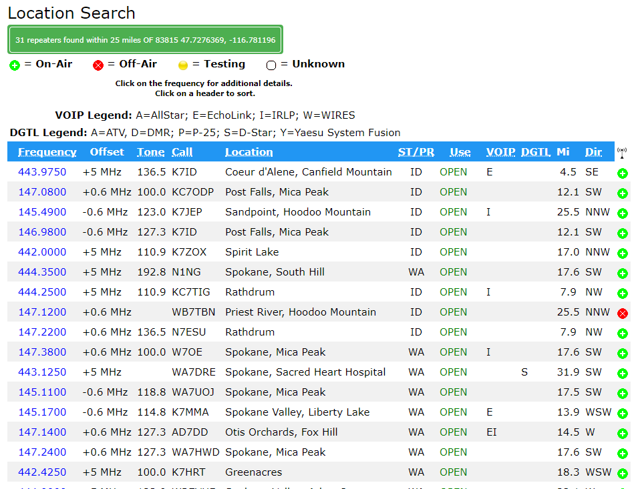Click the on-air icon for AD7DD row
The height and width of the screenshot is (489, 638).
click(x=623, y=434)
